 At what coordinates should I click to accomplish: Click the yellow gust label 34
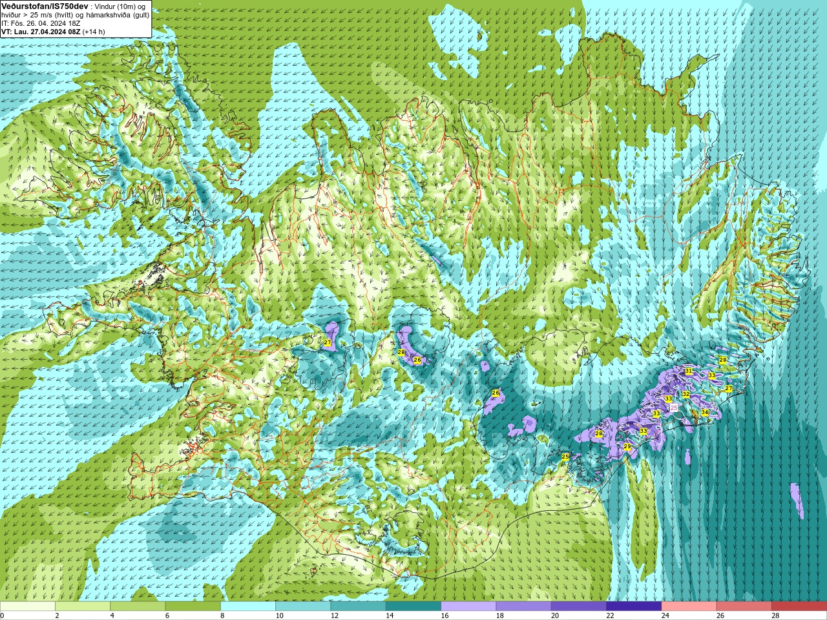[x=705, y=412]
